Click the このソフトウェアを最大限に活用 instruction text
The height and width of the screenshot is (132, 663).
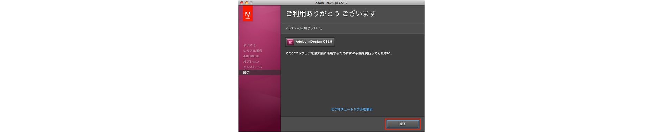pyautogui.click(x=338, y=53)
